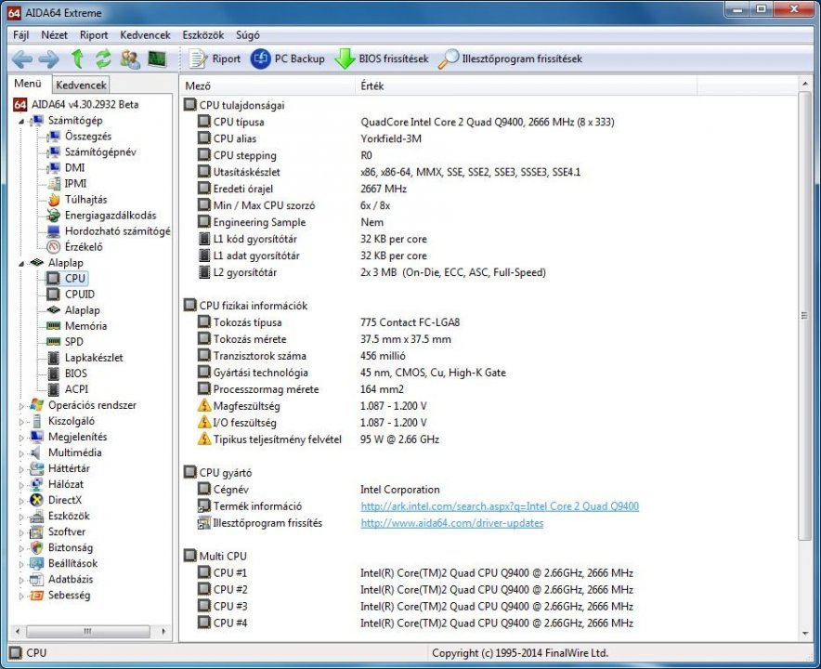The width and height of the screenshot is (821, 669).
Task: Select Energiagazdálkodás tree item
Action: pos(110,216)
